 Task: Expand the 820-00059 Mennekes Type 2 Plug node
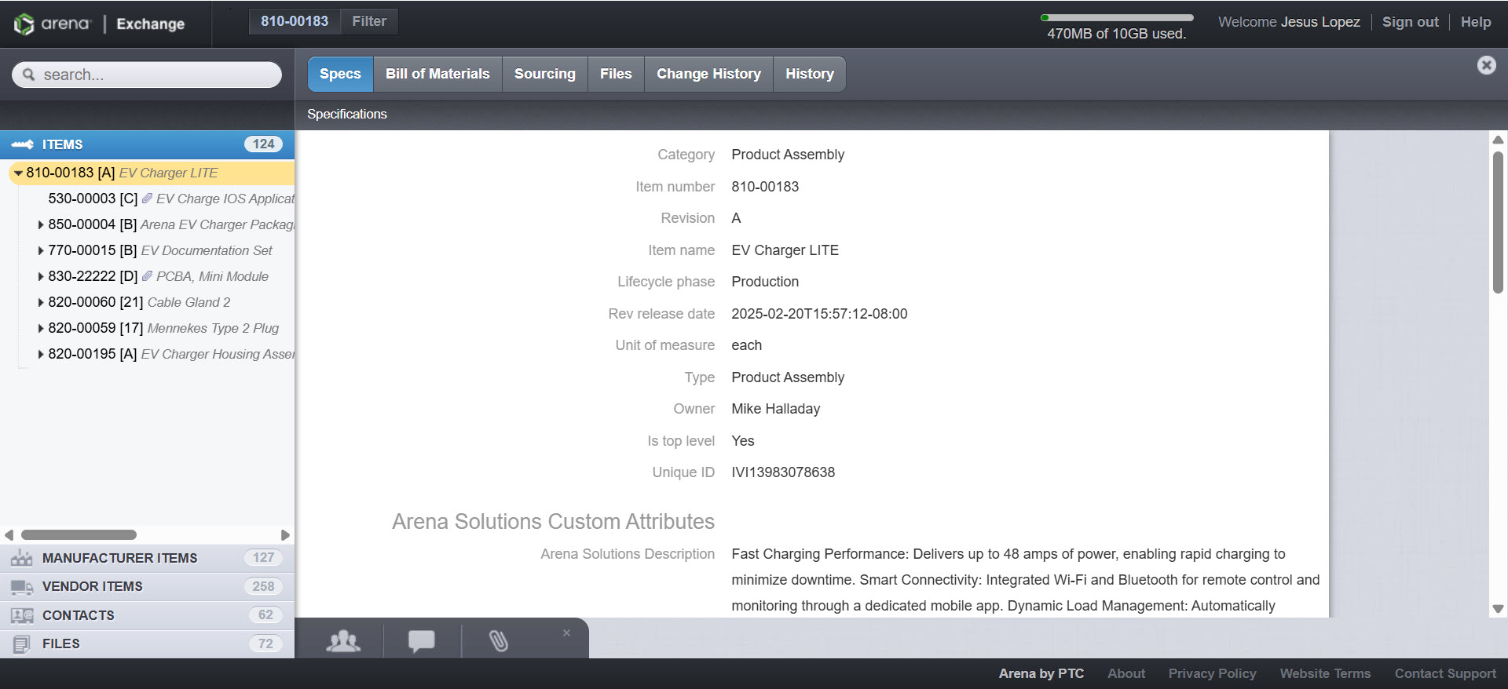pyautogui.click(x=41, y=328)
